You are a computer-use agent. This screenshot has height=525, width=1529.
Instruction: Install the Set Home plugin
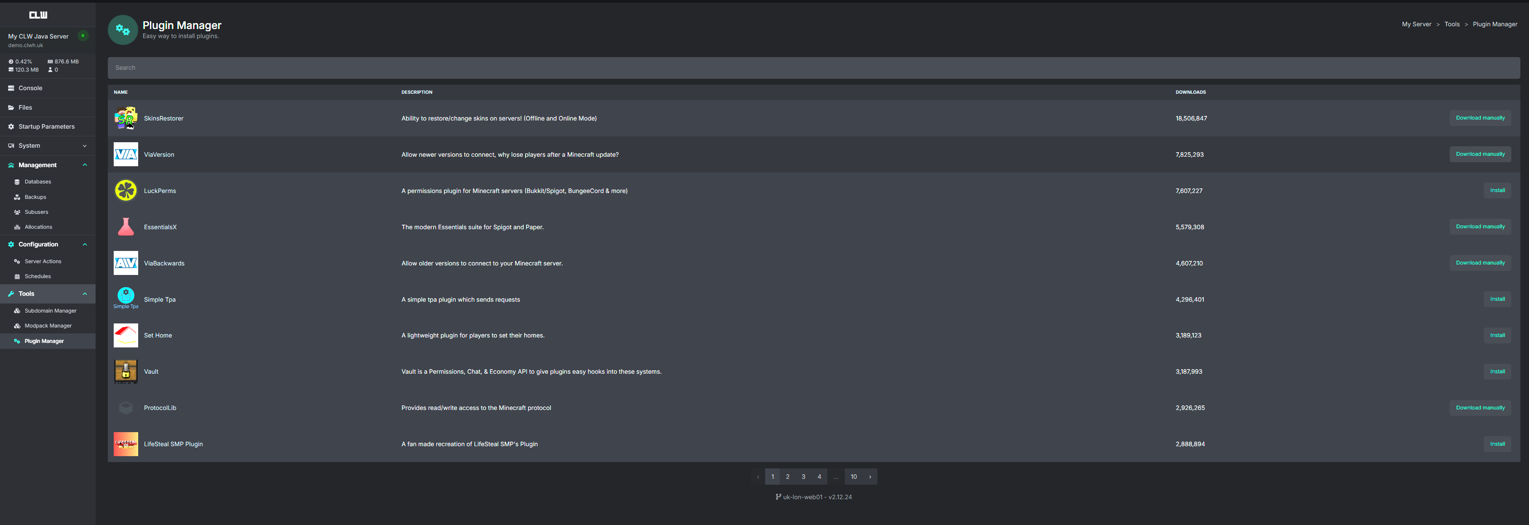[1497, 335]
